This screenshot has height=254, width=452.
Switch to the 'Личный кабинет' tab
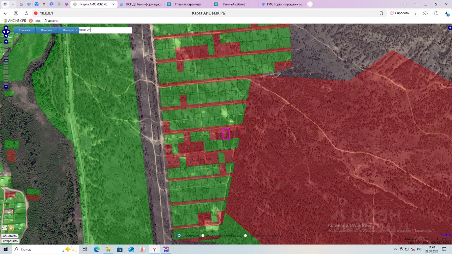(x=234, y=4)
